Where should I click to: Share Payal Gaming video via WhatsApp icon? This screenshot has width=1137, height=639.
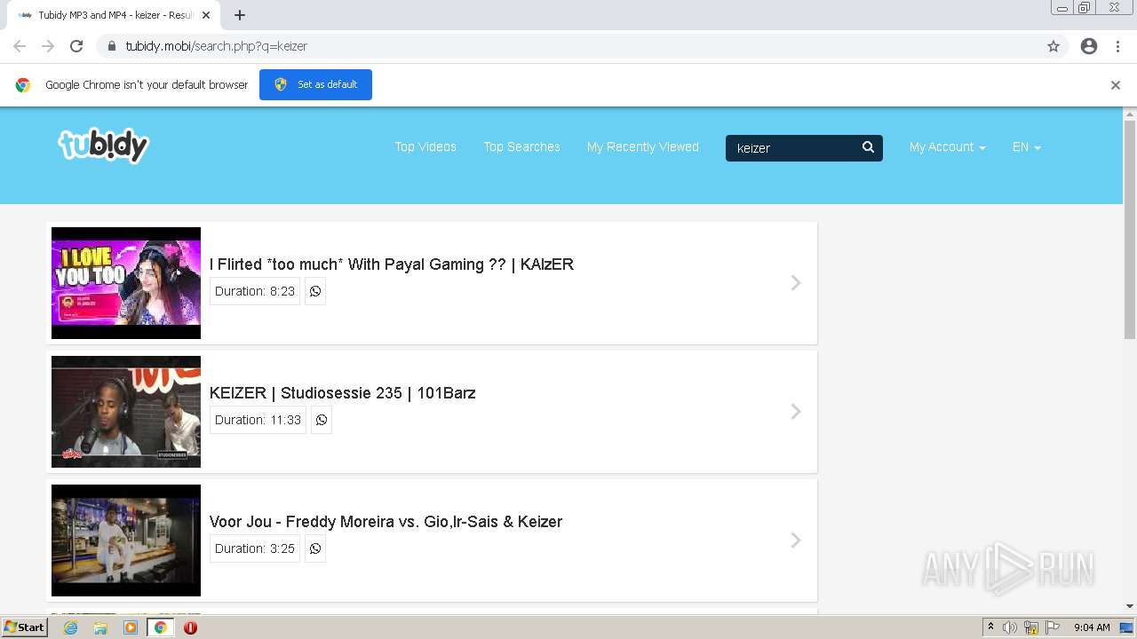point(315,291)
